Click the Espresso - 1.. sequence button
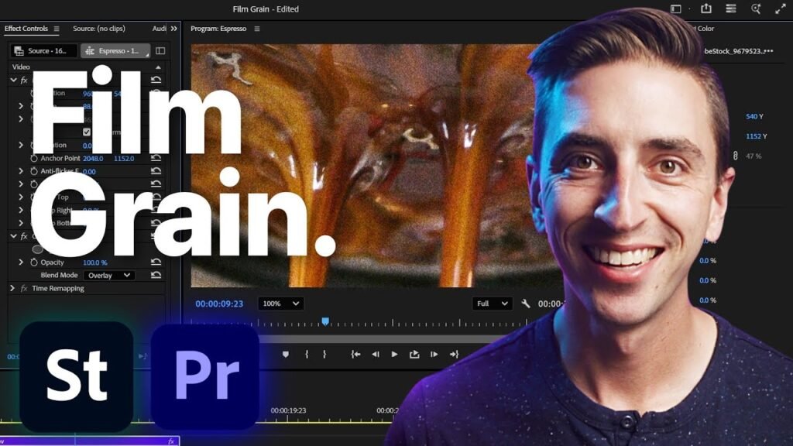The height and width of the screenshot is (446, 793). coord(115,50)
